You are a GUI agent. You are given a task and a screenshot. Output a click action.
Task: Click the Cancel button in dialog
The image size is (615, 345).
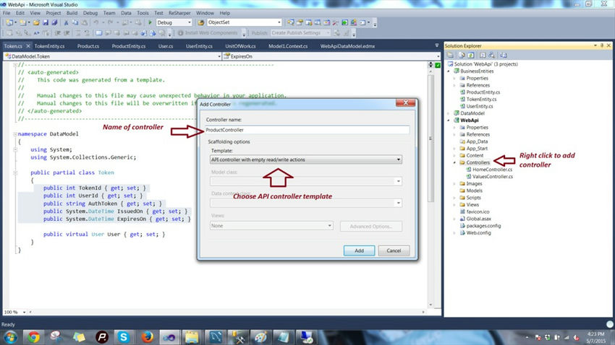point(394,250)
